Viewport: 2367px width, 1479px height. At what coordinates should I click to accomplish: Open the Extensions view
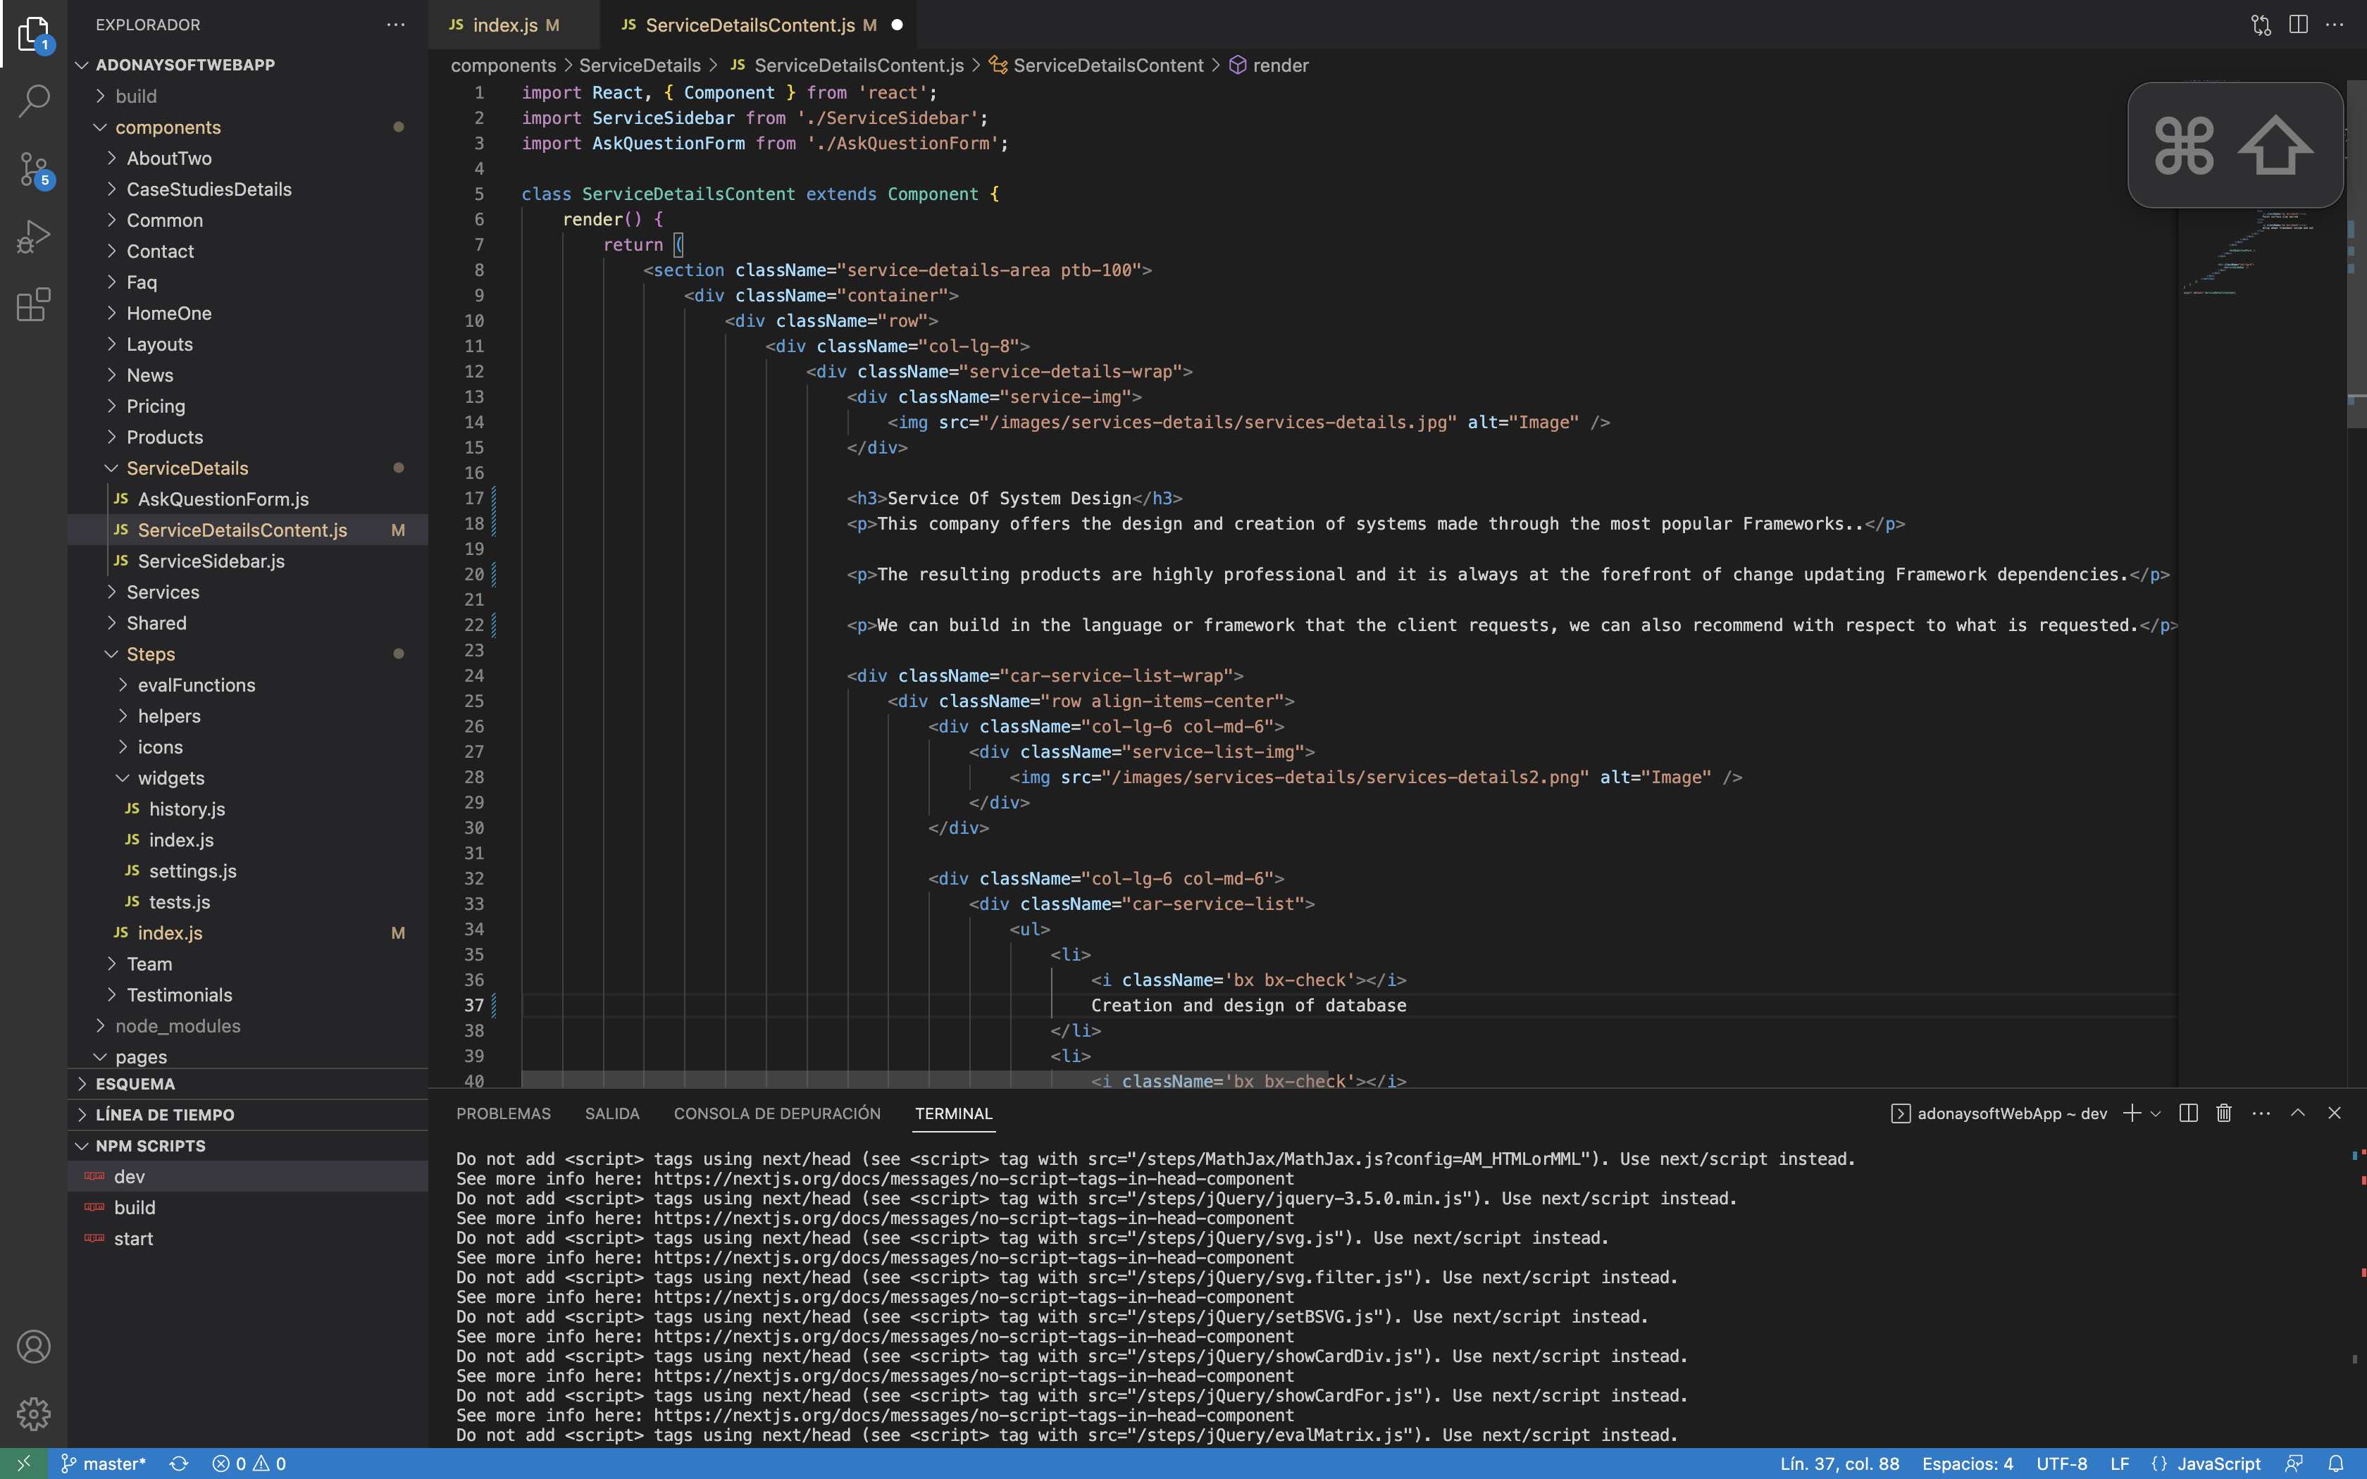[33, 305]
